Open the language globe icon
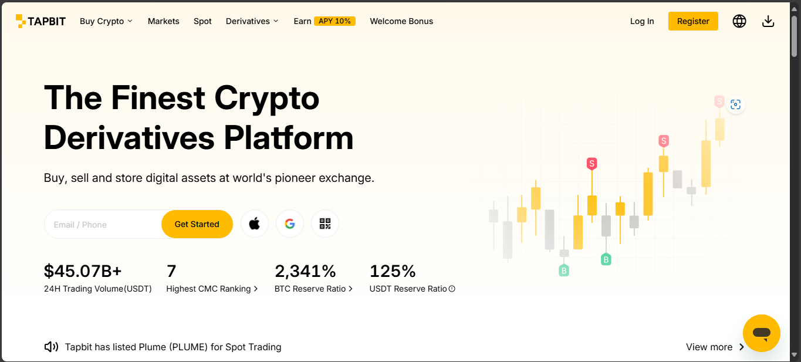The width and height of the screenshot is (801, 362). coord(739,21)
